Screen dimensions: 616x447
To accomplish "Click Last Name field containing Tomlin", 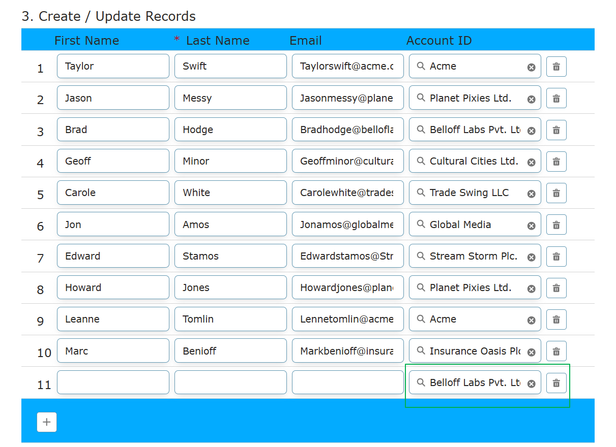I will pyautogui.click(x=230, y=319).
